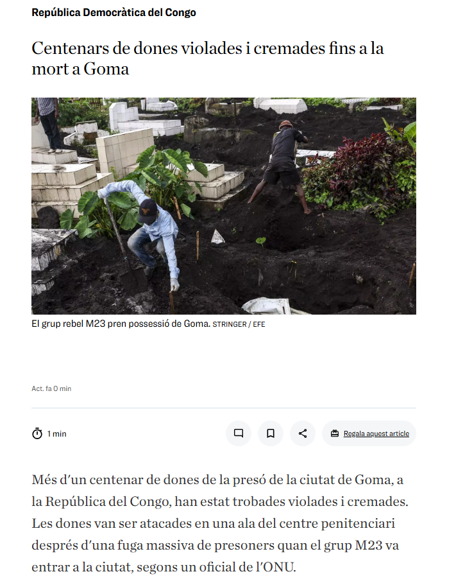The width and height of the screenshot is (456, 583).
Task: Open the cemetery photo in the article
Action: [x=224, y=206]
